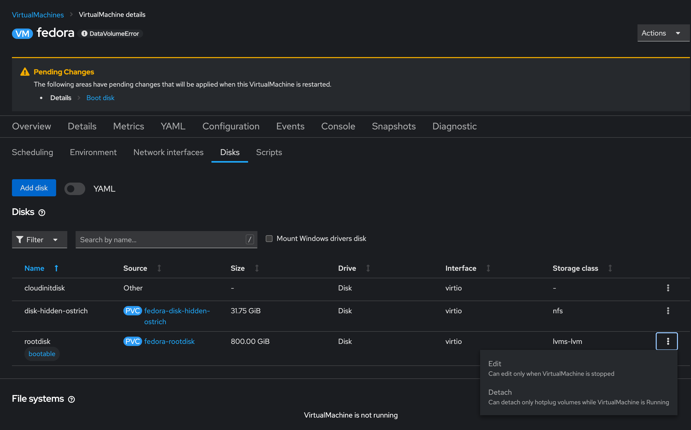Click the File systems help icon

coord(71,399)
